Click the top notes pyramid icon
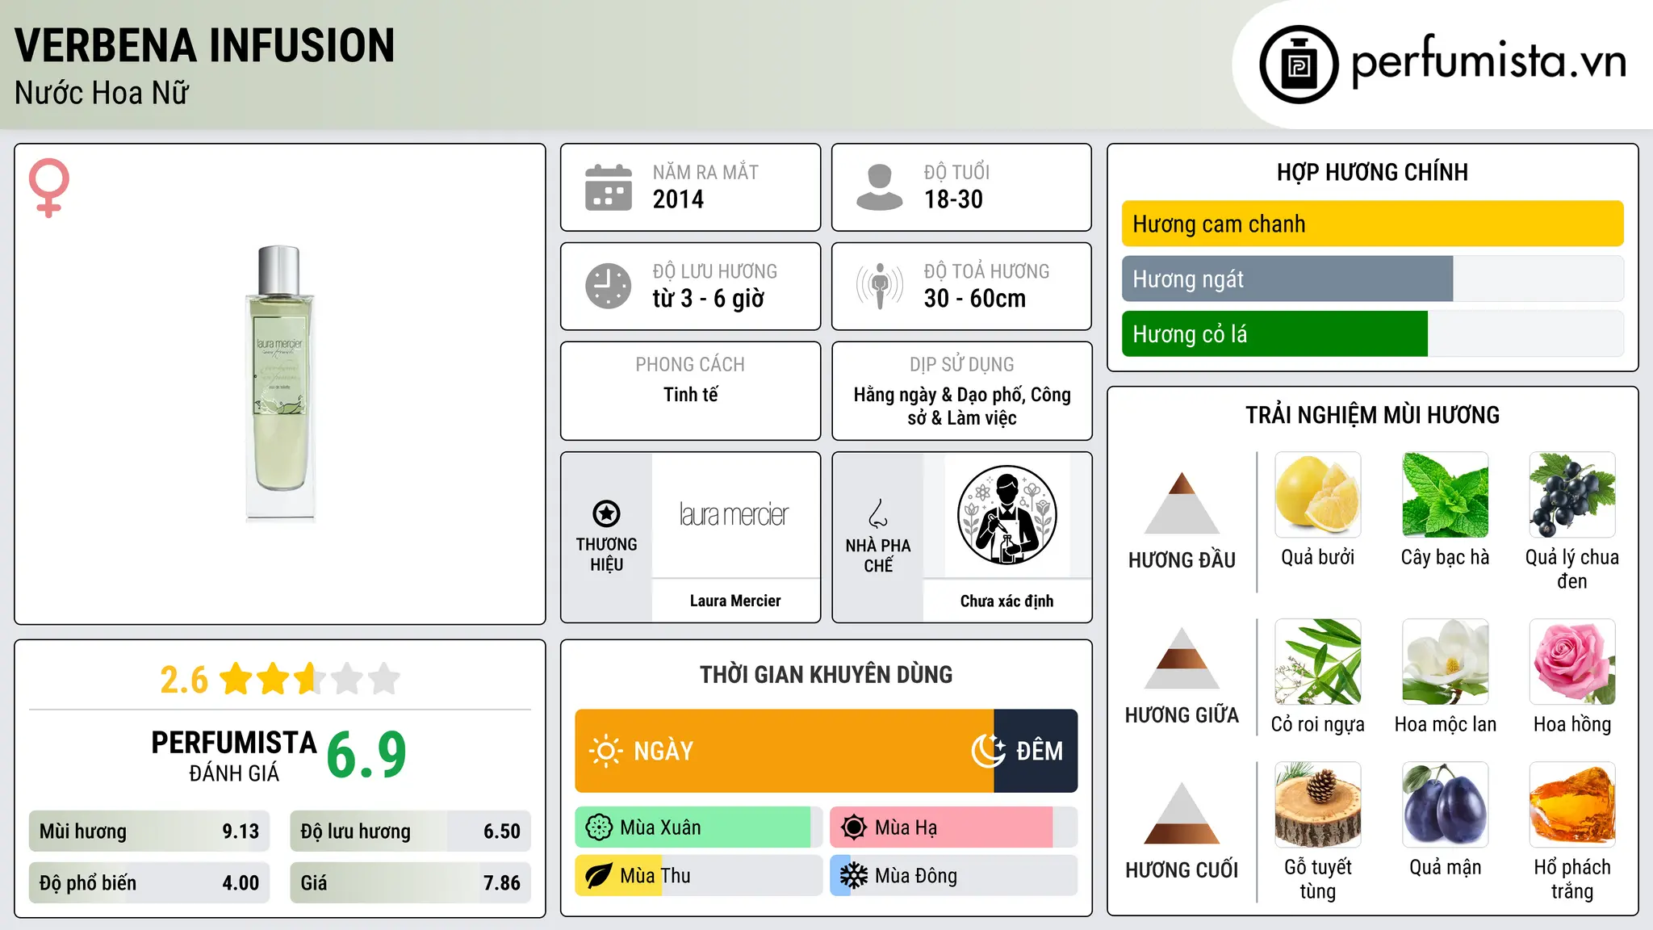The width and height of the screenshot is (1653, 930). coord(1182,503)
